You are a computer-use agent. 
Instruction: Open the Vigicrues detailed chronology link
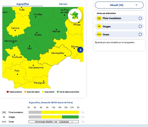pos(54,122)
